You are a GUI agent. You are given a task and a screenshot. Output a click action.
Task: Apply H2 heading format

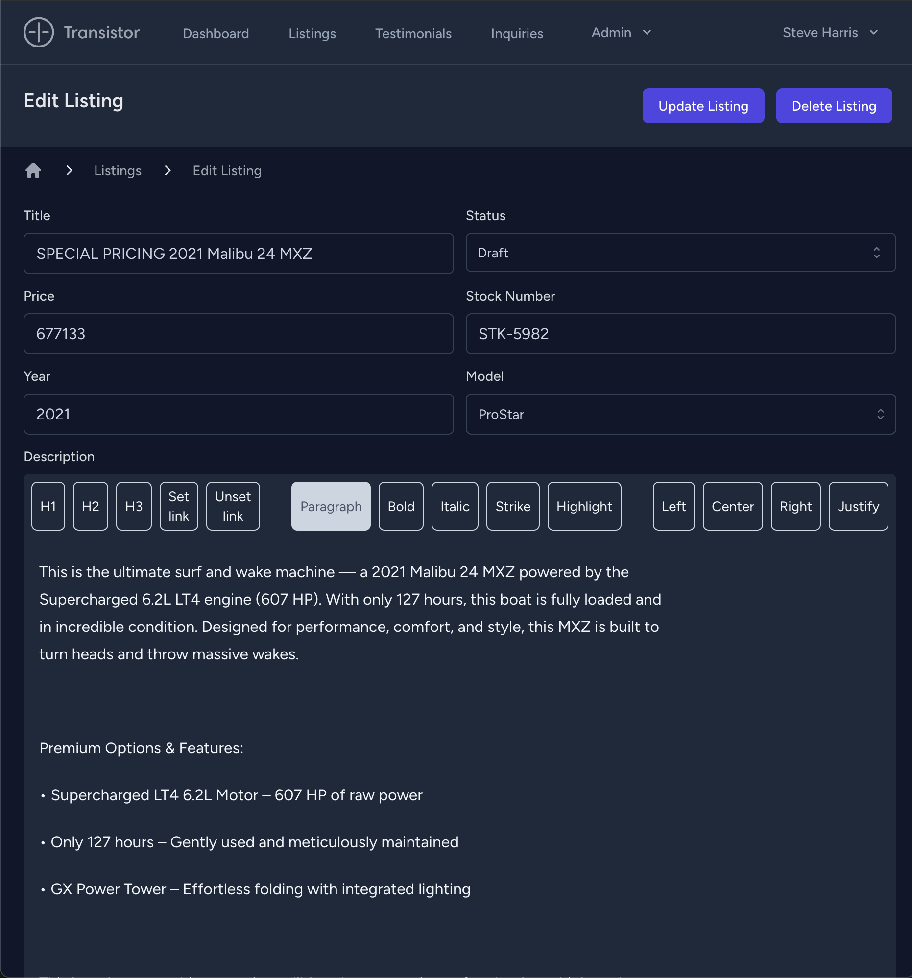click(91, 506)
